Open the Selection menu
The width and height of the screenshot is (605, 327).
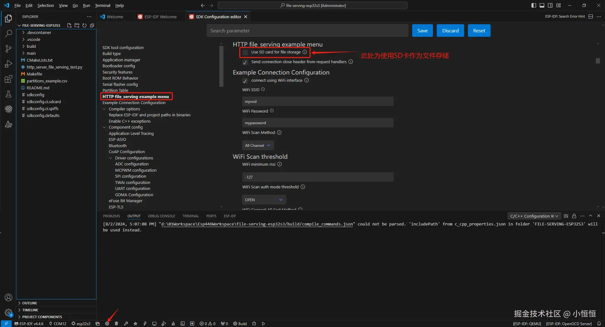coord(46,5)
